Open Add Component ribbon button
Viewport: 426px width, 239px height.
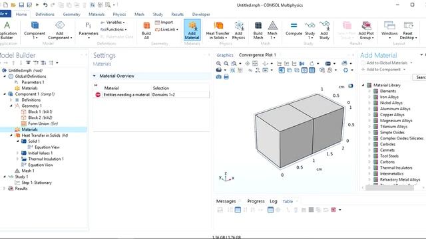coord(60,30)
